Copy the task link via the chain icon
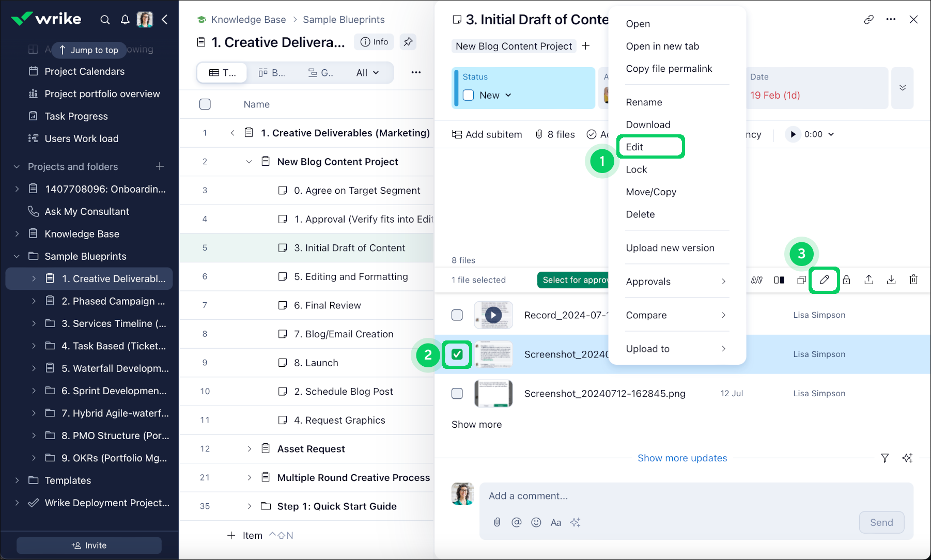The height and width of the screenshot is (560, 931). [x=869, y=20]
